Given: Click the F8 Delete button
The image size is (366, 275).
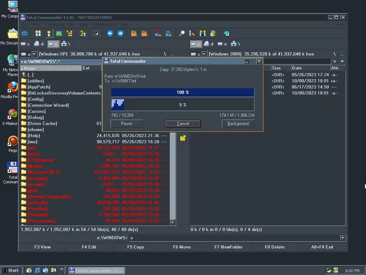Looking at the screenshot, I should [x=275, y=247].
